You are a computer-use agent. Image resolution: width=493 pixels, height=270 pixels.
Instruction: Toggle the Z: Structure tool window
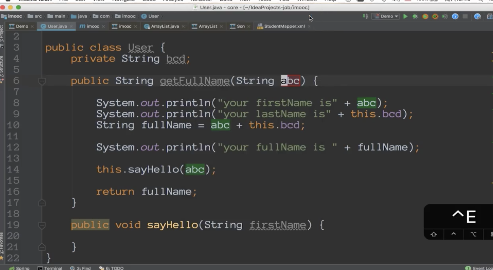click(2, 69)
